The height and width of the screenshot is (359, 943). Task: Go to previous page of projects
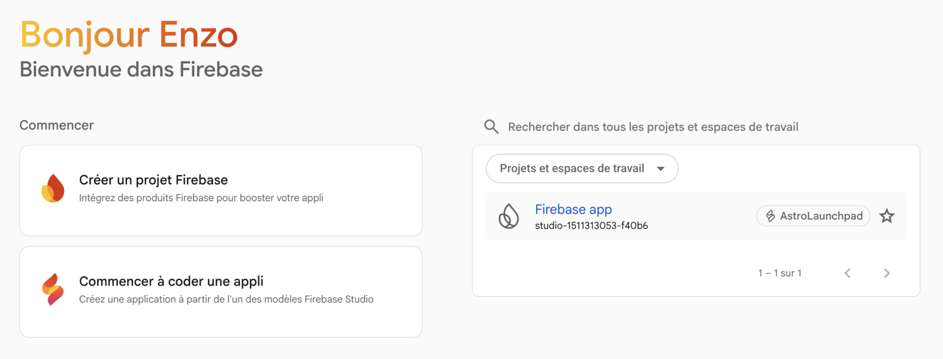click(847, 273)
